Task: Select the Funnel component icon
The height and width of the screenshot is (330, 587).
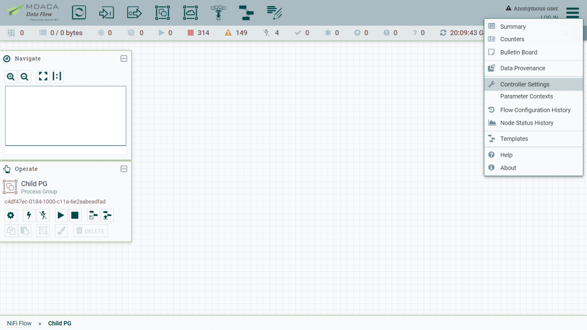Action: [x=218, y=13]
